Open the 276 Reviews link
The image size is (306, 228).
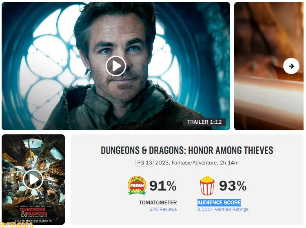(x=163, y=209)
